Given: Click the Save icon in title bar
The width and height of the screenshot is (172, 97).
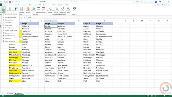Looking at the screenshot, I should coord(10,2).
